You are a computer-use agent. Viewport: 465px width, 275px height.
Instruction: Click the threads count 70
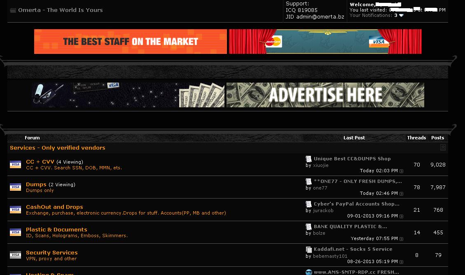[x=417, y=164]
